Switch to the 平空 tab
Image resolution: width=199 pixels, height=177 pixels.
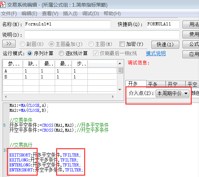[x=192, y=84]
